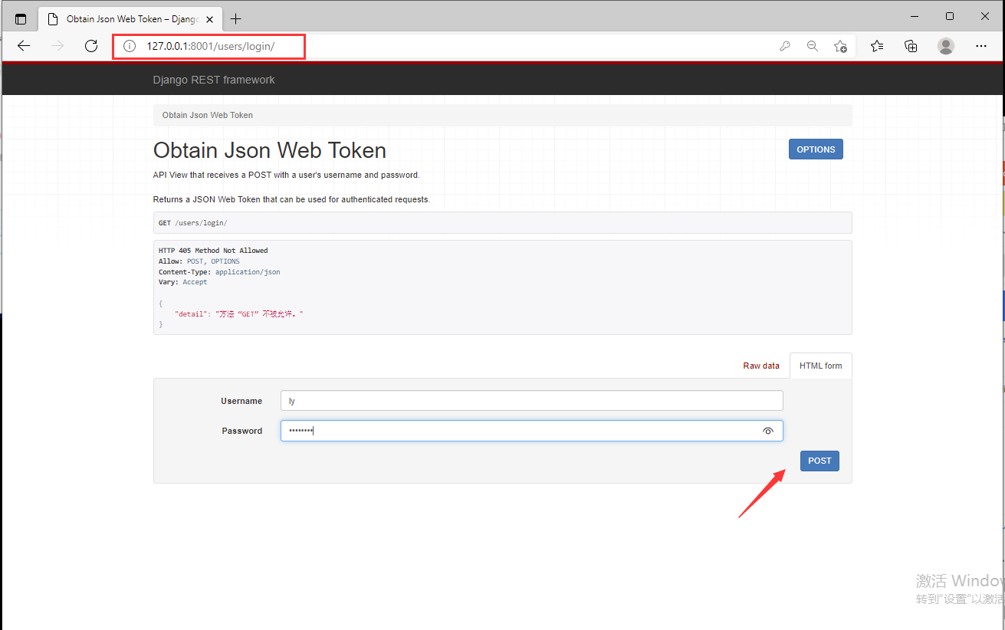Switch to the HTML form tab
Image resolution: width=1005 pixels, height=630 pixels.
(x=820, y=366)
